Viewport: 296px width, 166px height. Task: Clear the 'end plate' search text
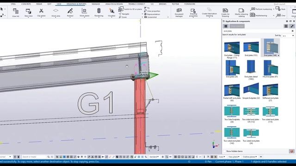[x=293, y=31]
